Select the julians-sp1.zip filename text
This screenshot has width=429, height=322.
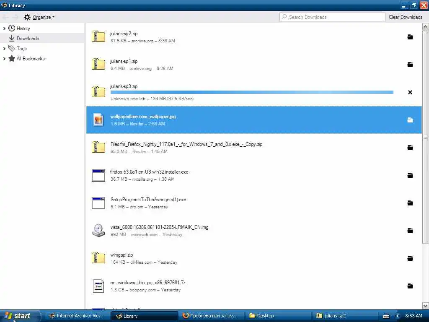point(124,61)
